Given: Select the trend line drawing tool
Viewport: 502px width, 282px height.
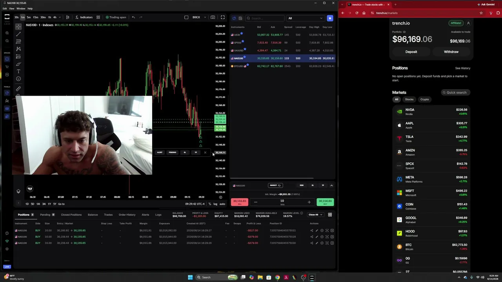Looking at the screenshot, I should [x=18, y=34].
